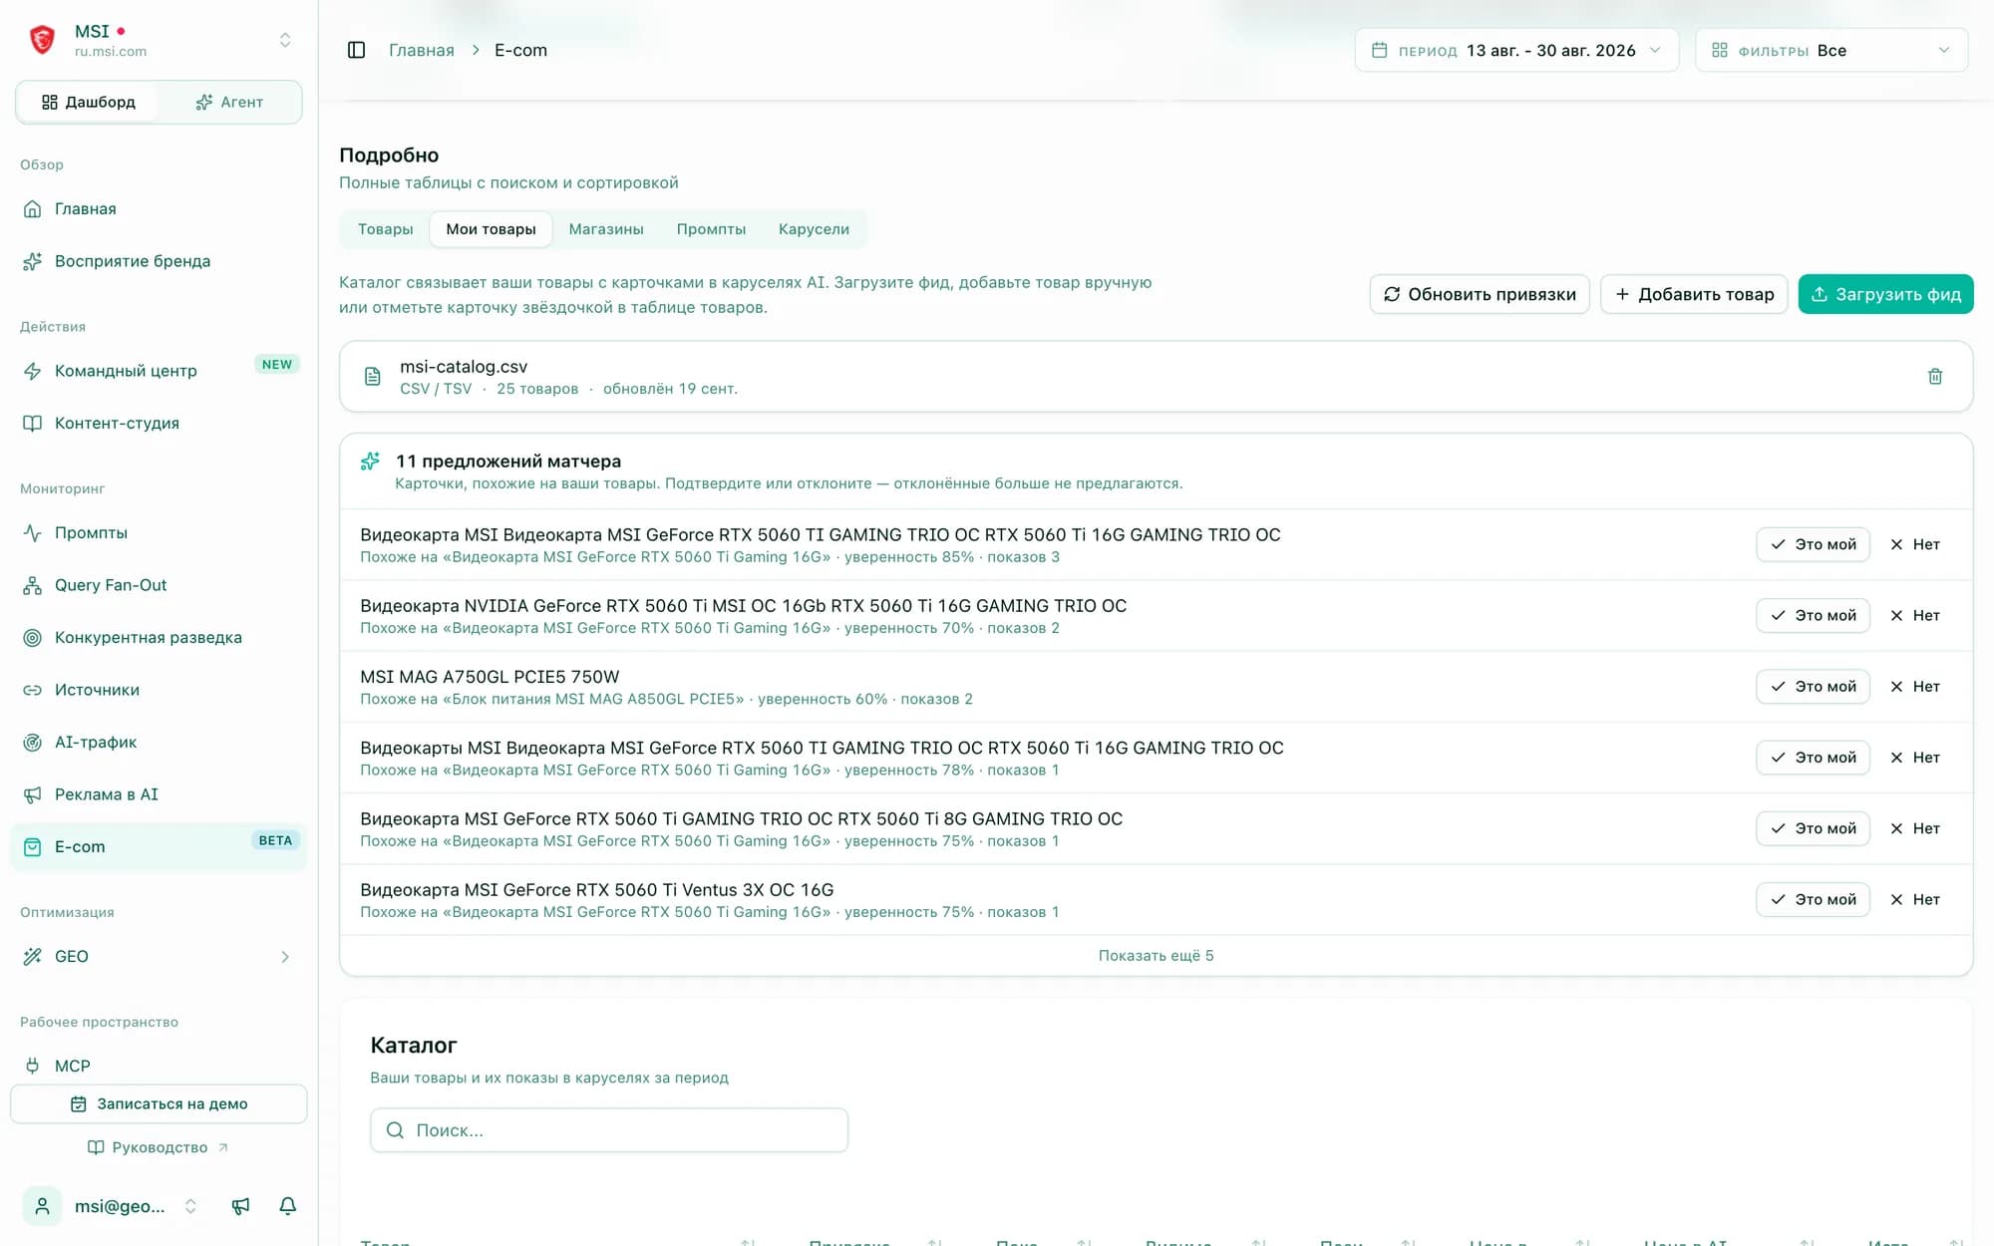
Task: Reject Ventus 3X OC 16G suggestion with Нет
Action: click(1915, 899)
